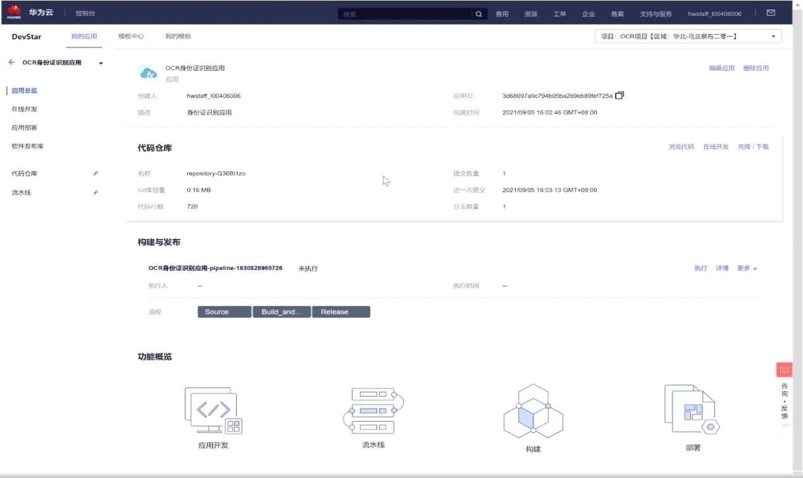Click the 部署 document icon
Screen dimensions: 803x478
pos(692,410)
